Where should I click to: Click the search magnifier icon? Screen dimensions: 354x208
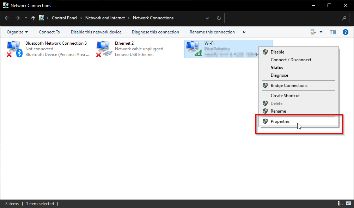click(344, 18)
